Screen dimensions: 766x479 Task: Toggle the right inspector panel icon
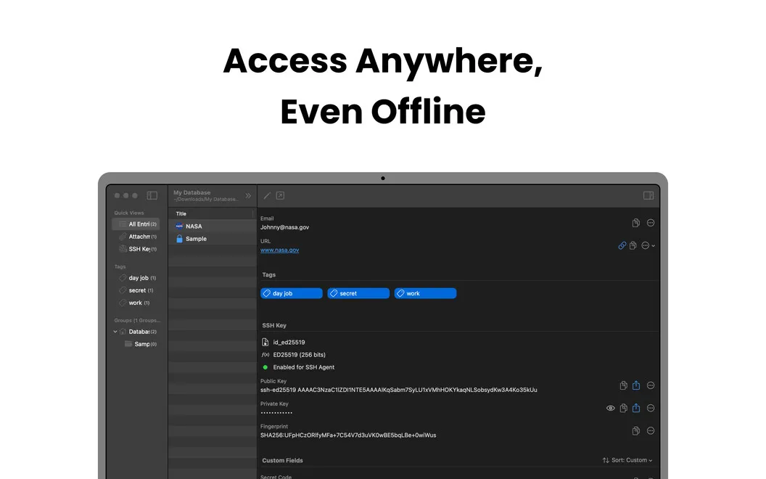pos(648,195)
